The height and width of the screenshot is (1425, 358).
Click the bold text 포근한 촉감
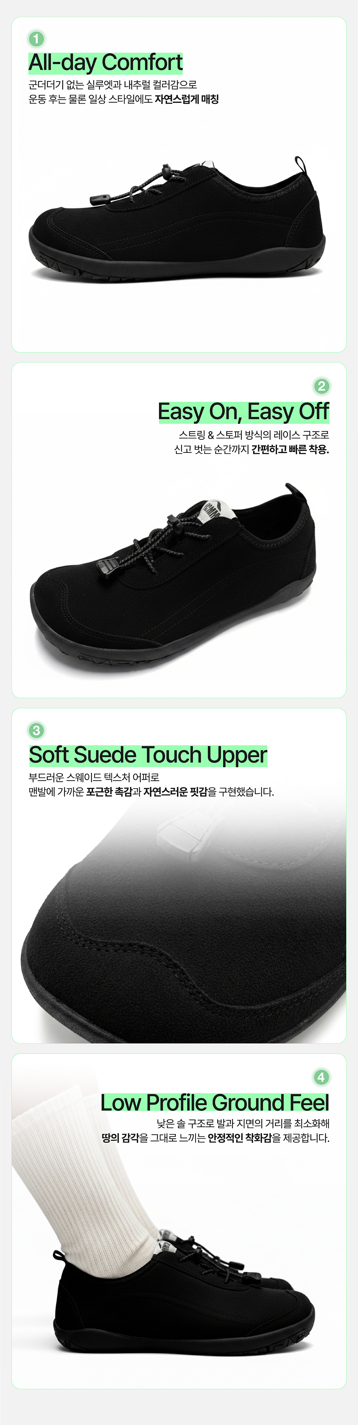click(x=109, y=792)
